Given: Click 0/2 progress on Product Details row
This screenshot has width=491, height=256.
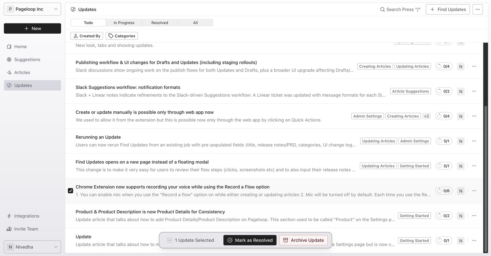Looking at the screenshot, I should click(444, 216).
